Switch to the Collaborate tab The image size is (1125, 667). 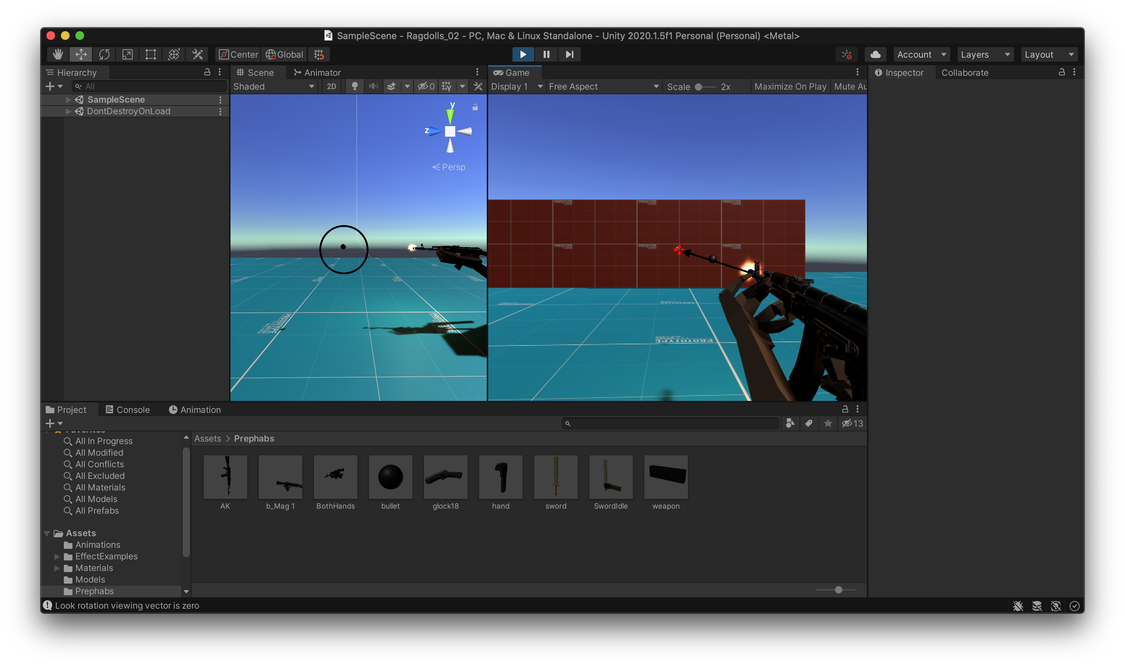tap(964, 72)
